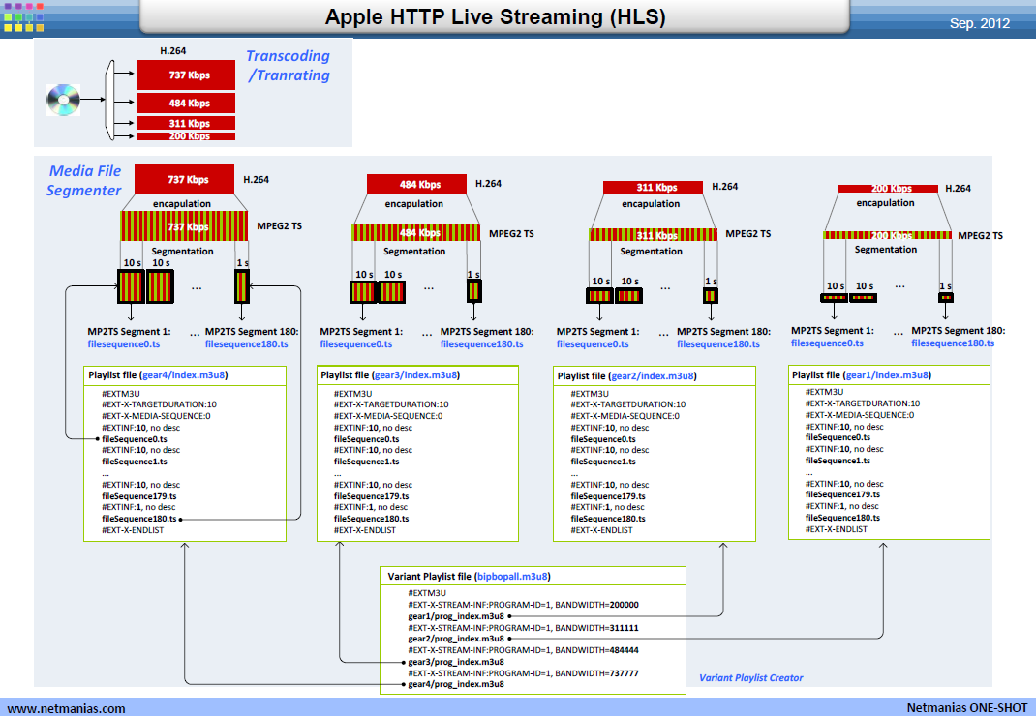Screen dimensions: 1036x716
Task: Click the 200 Kbps bar in the Transcoding panel
Action: 186,136
